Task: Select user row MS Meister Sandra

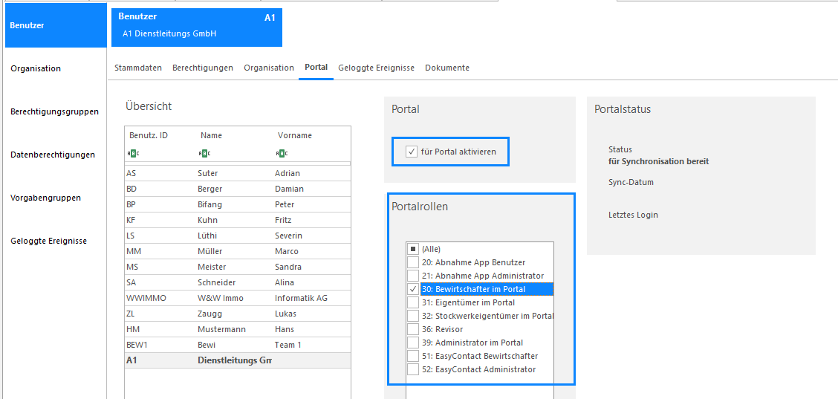Action: tap(238, 267)
